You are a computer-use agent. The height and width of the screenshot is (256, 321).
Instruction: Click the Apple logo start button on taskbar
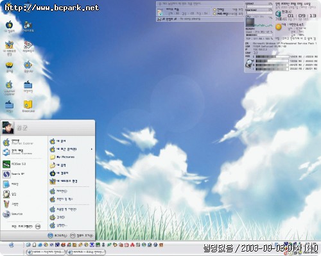(12, 245)
